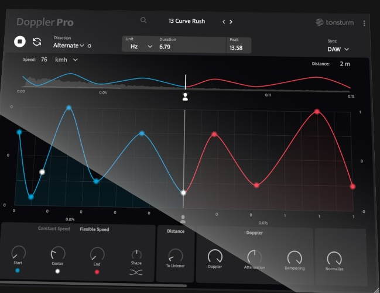This screenshot has width=380, height=293.
Task: Go to the previous preset arrow
Action: (x=224, y=22)
